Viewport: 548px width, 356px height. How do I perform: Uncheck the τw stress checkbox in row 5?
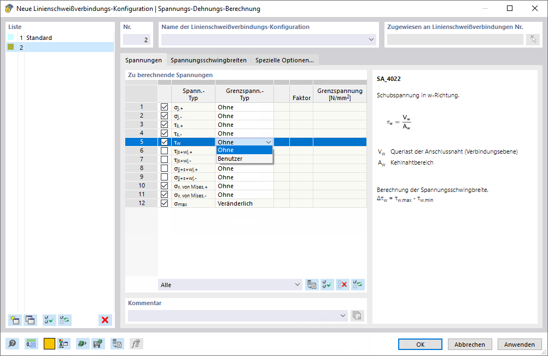point(164,142)
